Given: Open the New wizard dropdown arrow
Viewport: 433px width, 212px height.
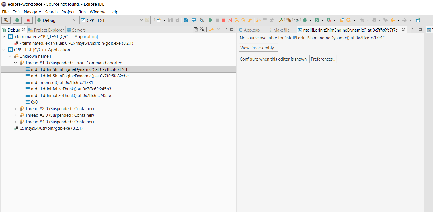Looking at the screenshot, I should (165, 20).
